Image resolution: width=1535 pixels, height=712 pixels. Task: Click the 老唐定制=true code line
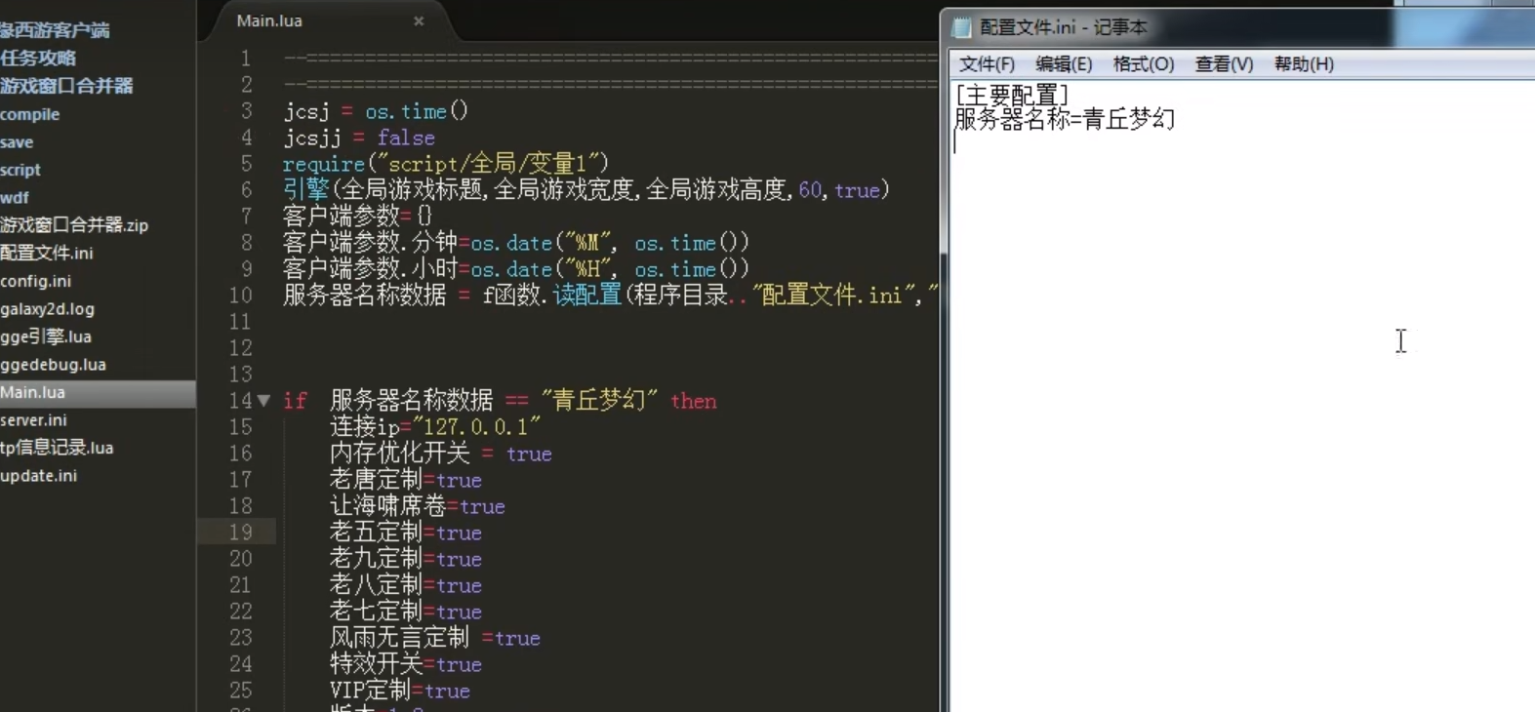[x=406, y=480]
